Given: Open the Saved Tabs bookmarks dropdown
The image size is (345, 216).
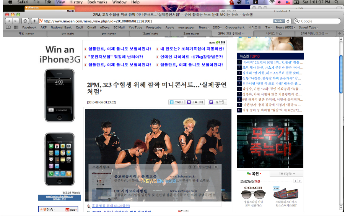Looking at the screenshot, I should click(x=309, y=27).
